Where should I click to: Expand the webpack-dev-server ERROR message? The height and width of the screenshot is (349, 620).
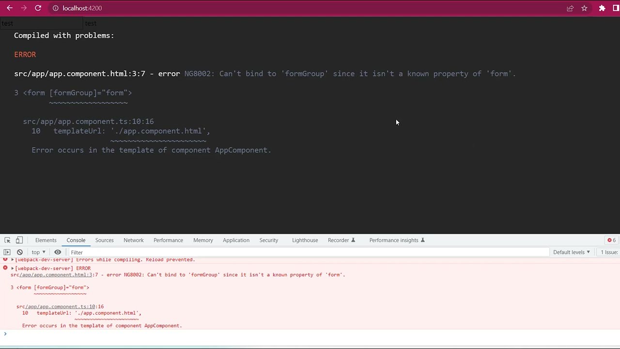13,268
